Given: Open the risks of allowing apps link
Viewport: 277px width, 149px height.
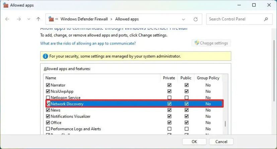Looking at the screenshot, I should (88, 43).
